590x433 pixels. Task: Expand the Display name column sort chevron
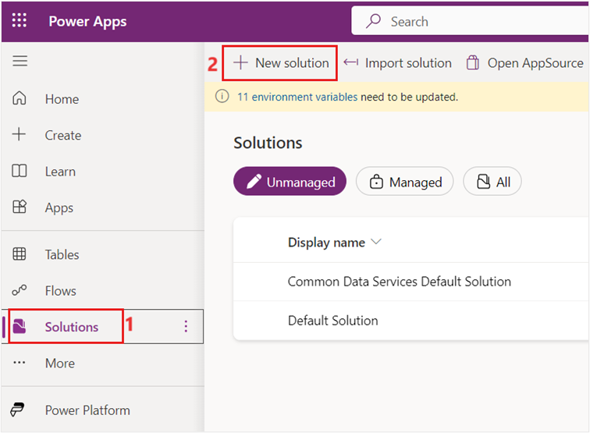376,242
